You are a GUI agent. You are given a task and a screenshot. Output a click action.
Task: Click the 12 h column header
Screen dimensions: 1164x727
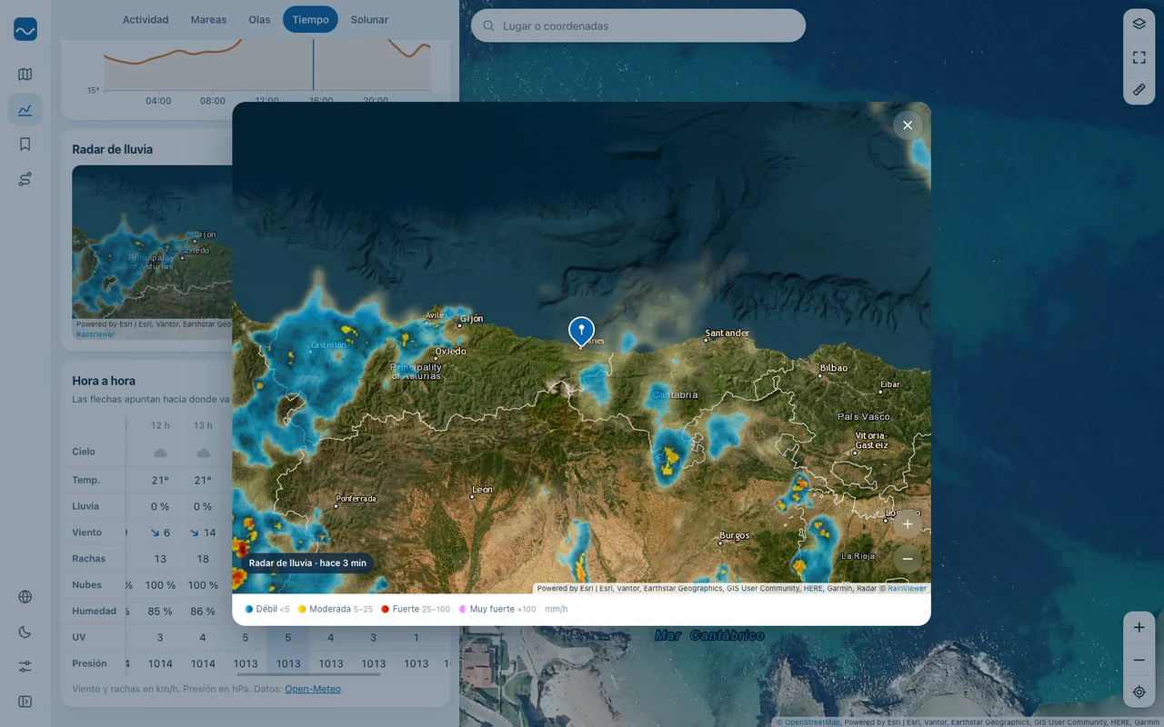point(160,425)
